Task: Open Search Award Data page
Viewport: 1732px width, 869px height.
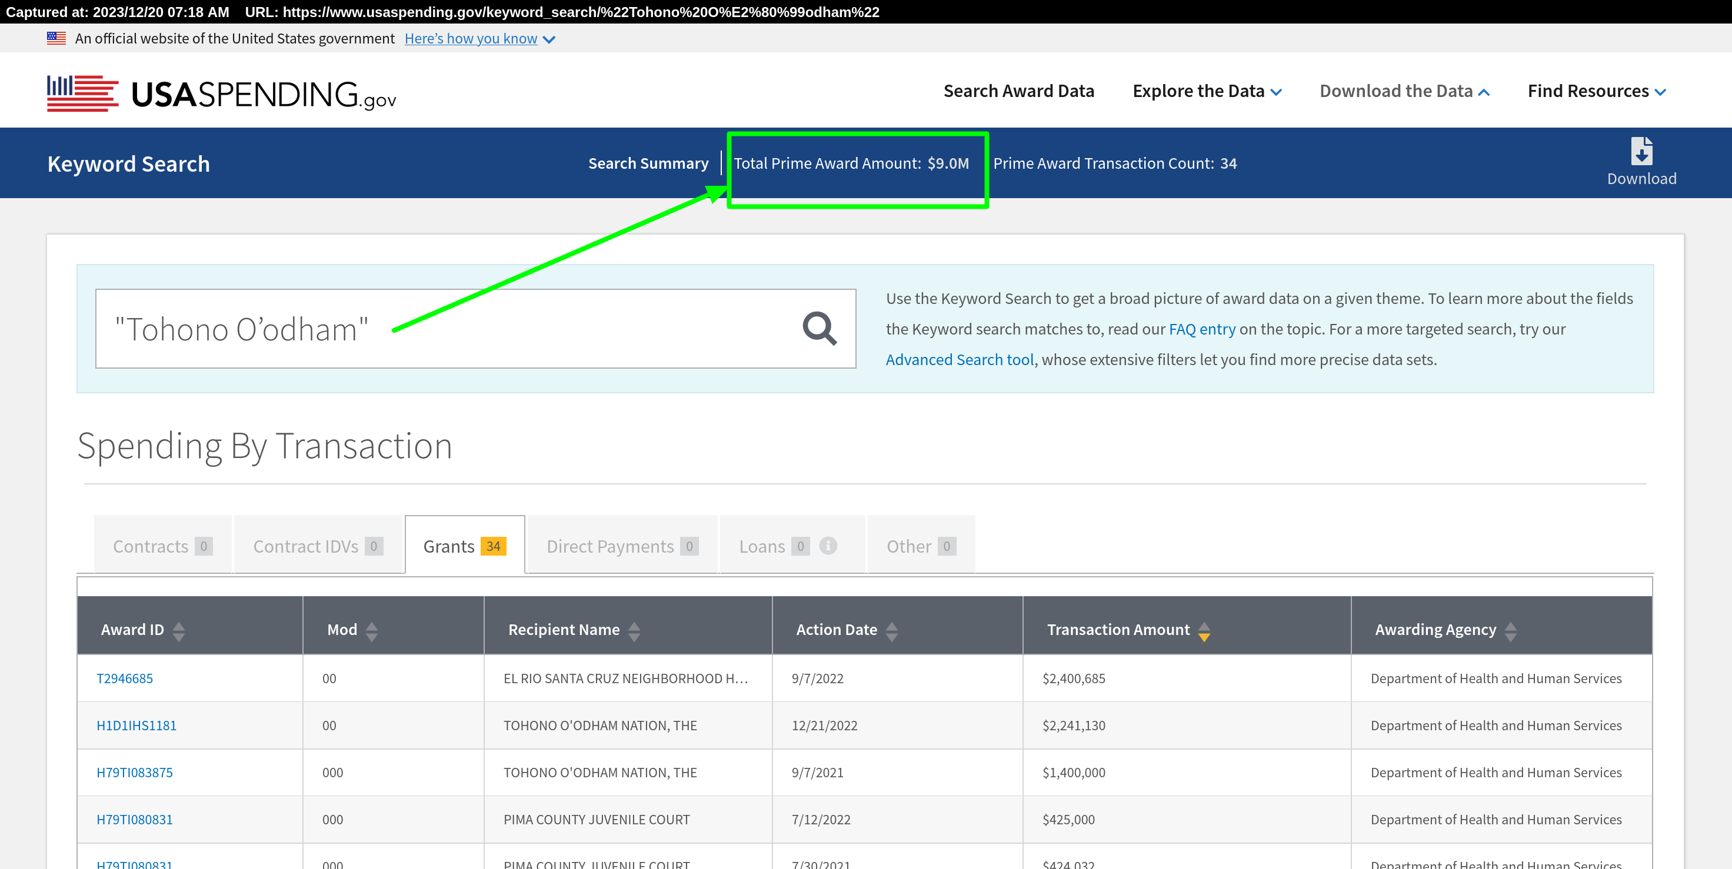Action: point(1018,91)
